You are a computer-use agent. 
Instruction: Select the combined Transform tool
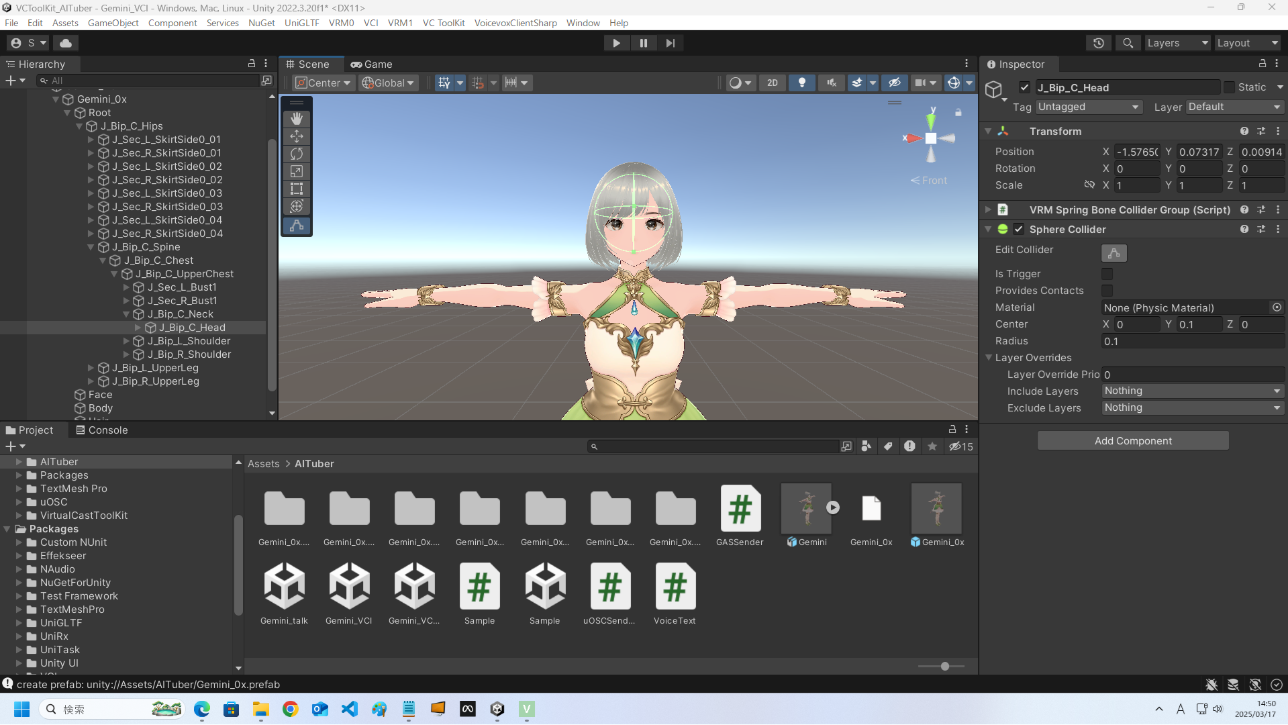click(x=297, y=206)
